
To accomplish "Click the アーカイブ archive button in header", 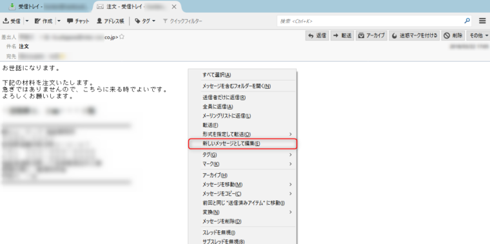I will (371, 35).
